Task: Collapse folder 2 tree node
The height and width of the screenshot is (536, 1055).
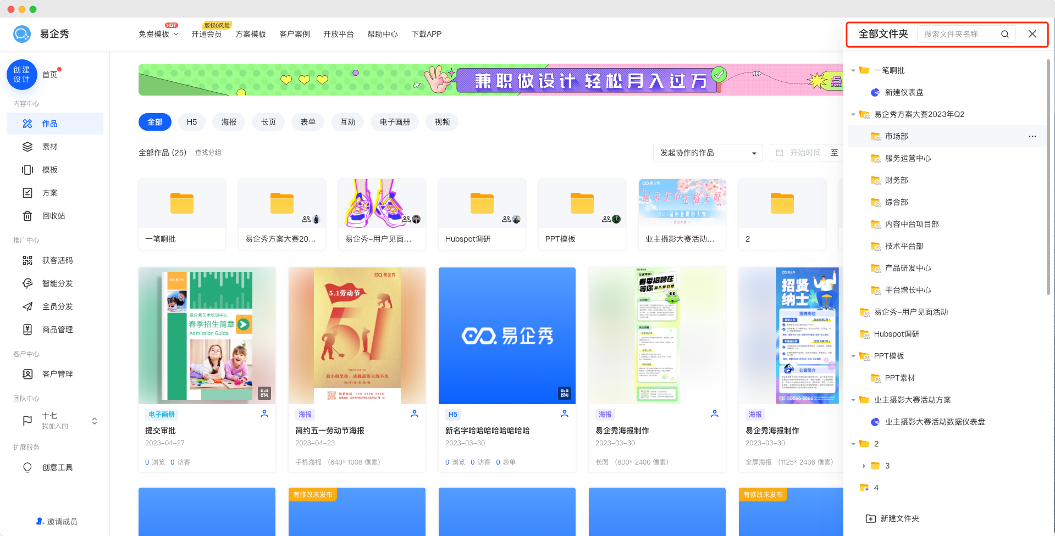Action: click(853, 444)
